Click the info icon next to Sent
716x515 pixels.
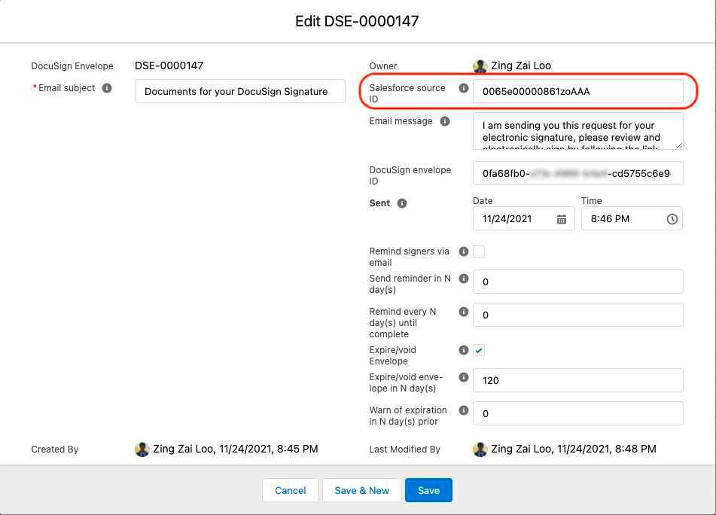[x=401, y=203]
